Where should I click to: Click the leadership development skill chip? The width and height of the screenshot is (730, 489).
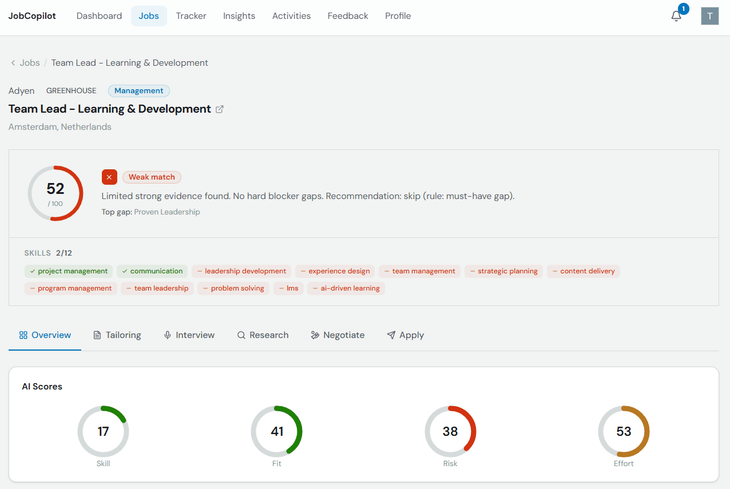click(241, 271)
